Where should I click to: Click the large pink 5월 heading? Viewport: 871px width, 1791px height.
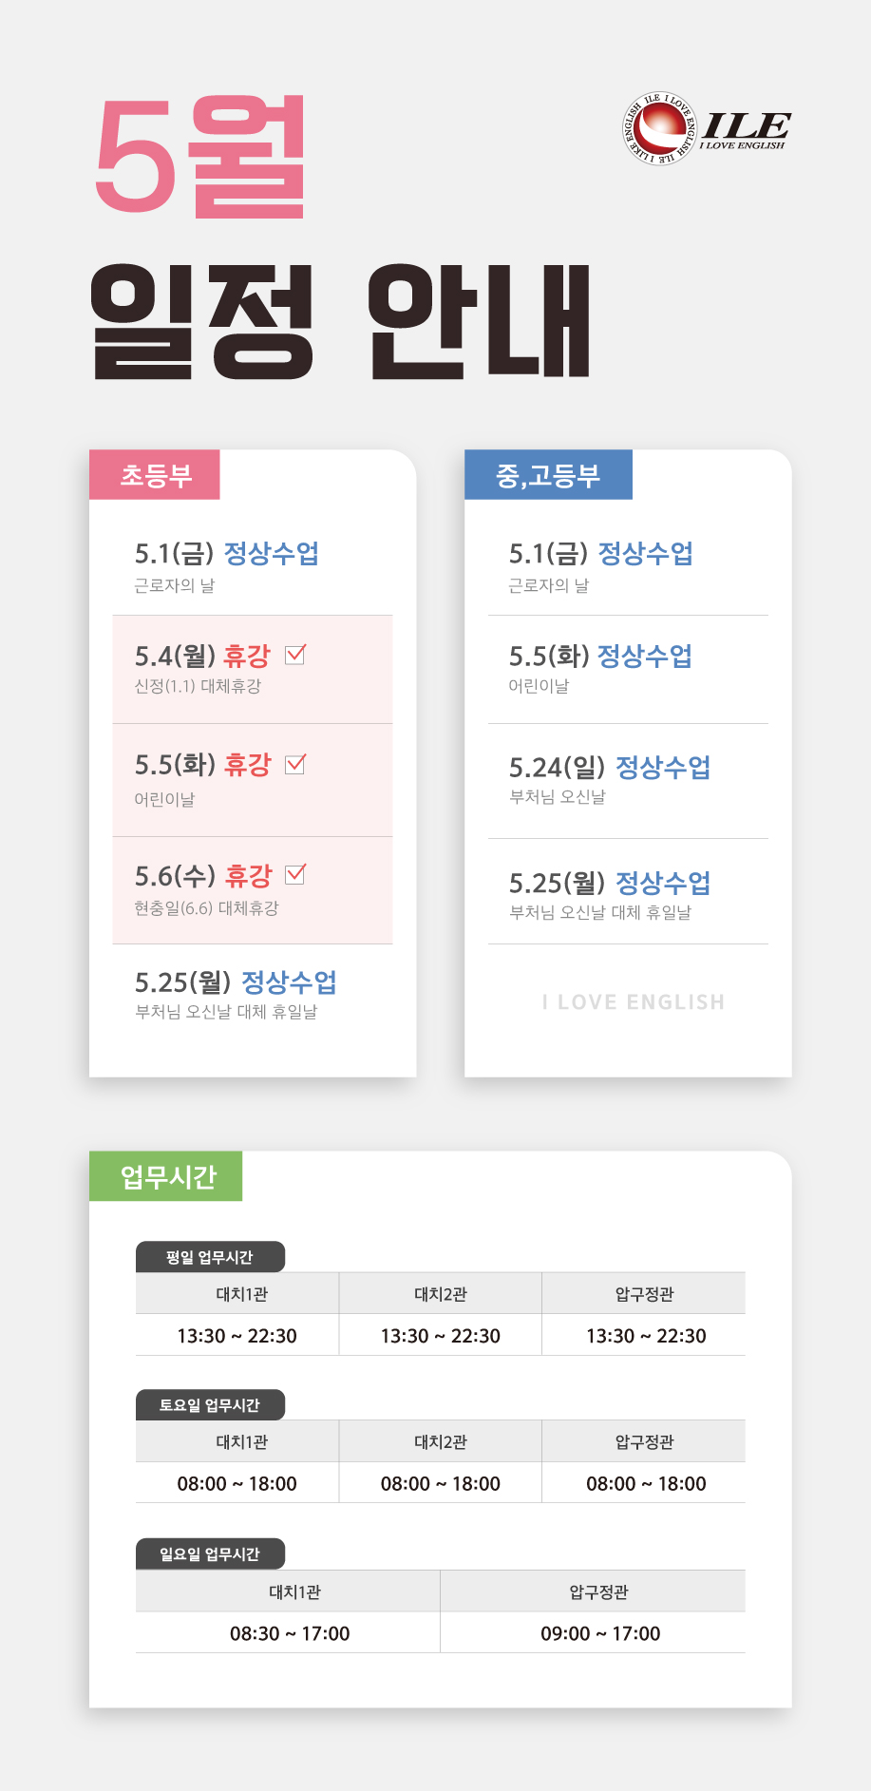point(200,158)
